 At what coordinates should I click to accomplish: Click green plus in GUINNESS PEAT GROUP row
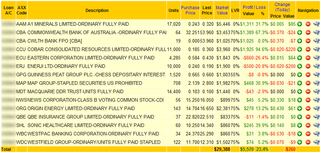point(300,75)
